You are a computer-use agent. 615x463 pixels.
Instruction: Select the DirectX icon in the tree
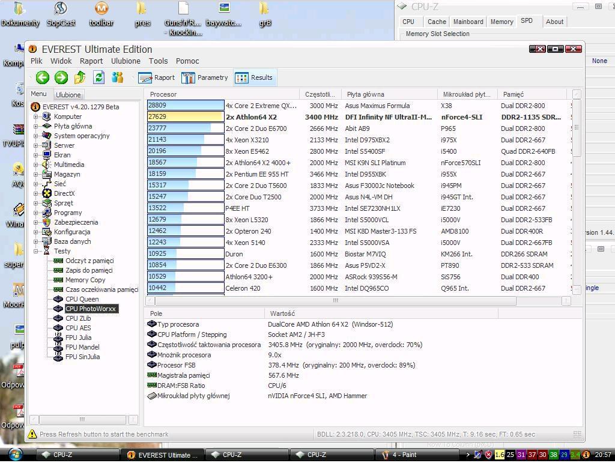click(x=47, y=193)
